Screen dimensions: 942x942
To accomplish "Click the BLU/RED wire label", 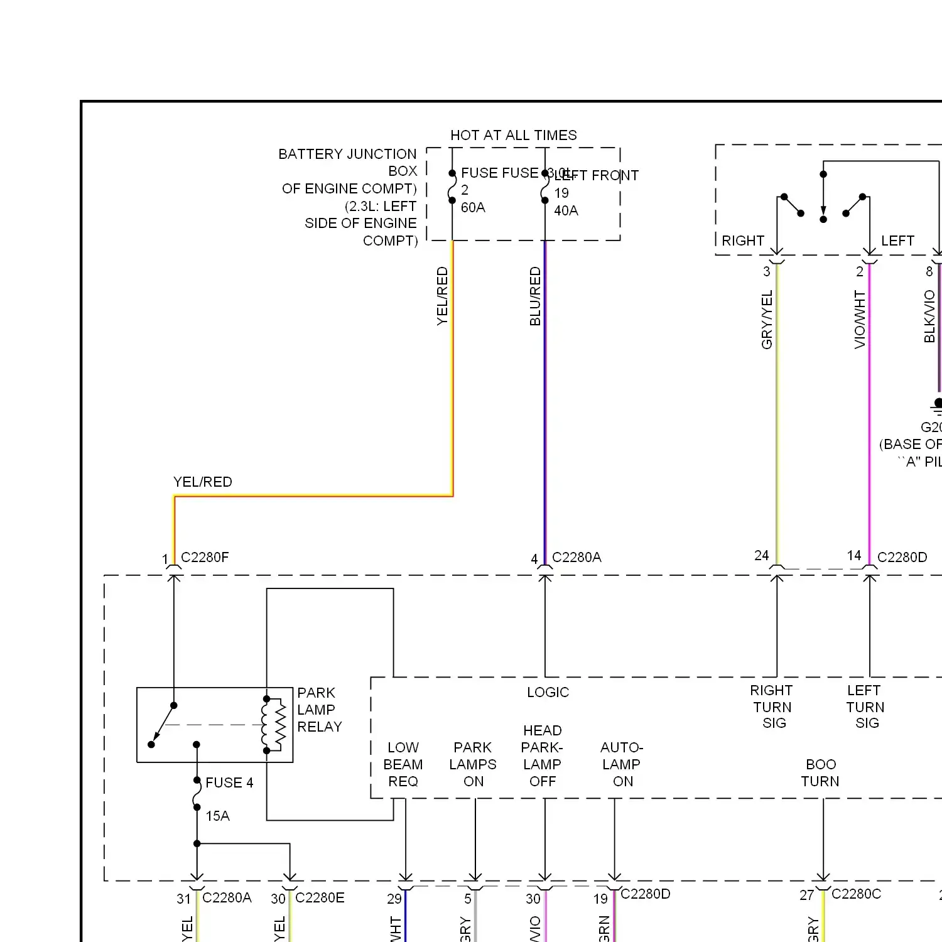I will click(535, 296).
